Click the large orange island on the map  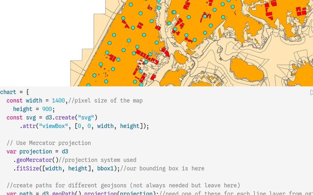coord(247,70)
